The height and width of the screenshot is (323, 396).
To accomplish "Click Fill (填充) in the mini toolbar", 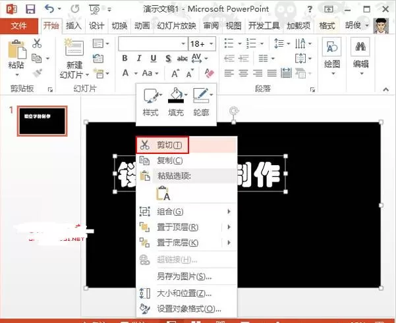I will (x=177, y=101).
